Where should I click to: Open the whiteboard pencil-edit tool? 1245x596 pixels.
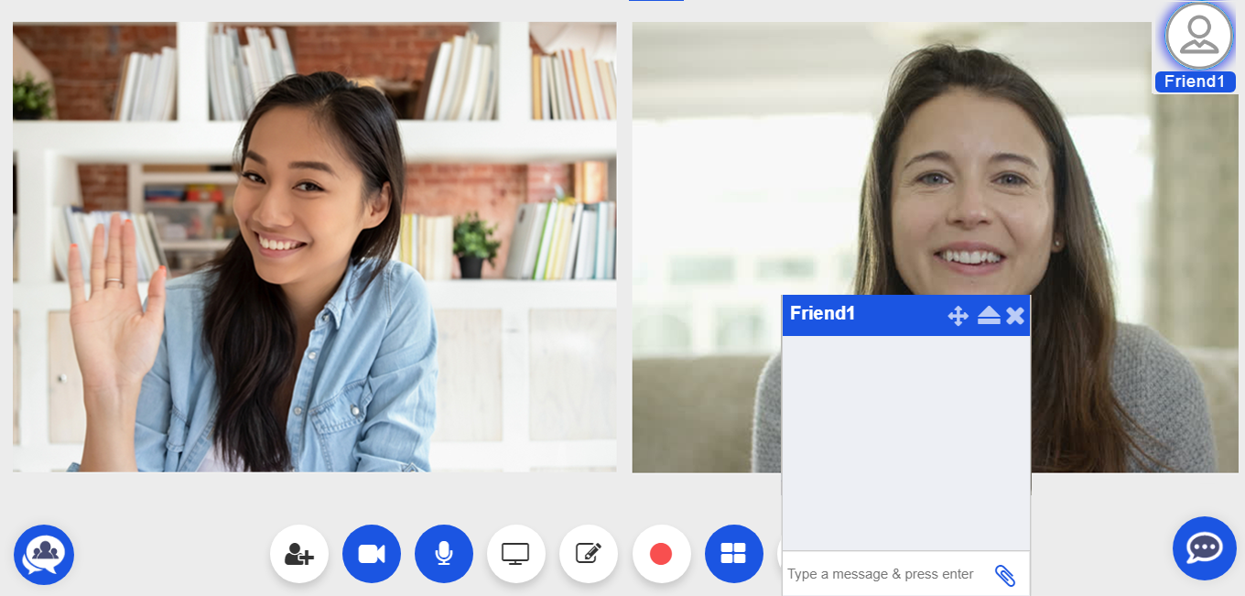point(589,554)
